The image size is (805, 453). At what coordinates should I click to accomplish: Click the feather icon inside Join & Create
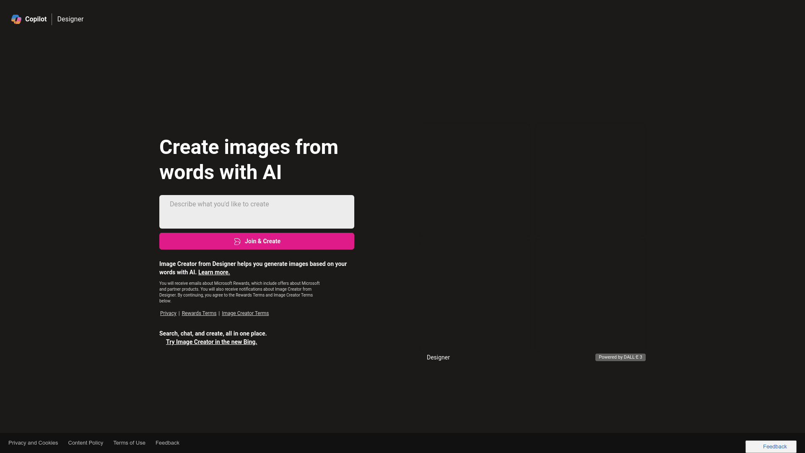point(237,241)
